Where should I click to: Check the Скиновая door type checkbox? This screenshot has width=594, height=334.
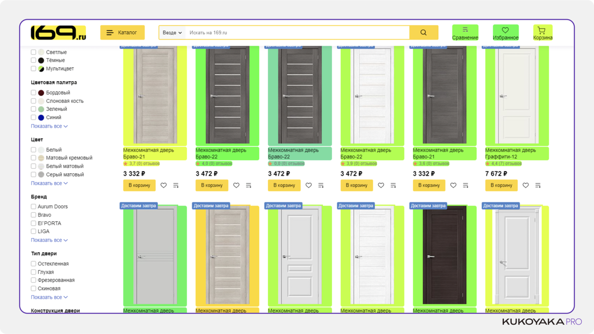coord(34,288)
